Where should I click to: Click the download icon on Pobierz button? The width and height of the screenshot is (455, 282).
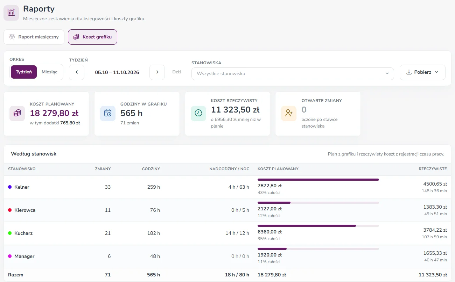tap(409, 72)
